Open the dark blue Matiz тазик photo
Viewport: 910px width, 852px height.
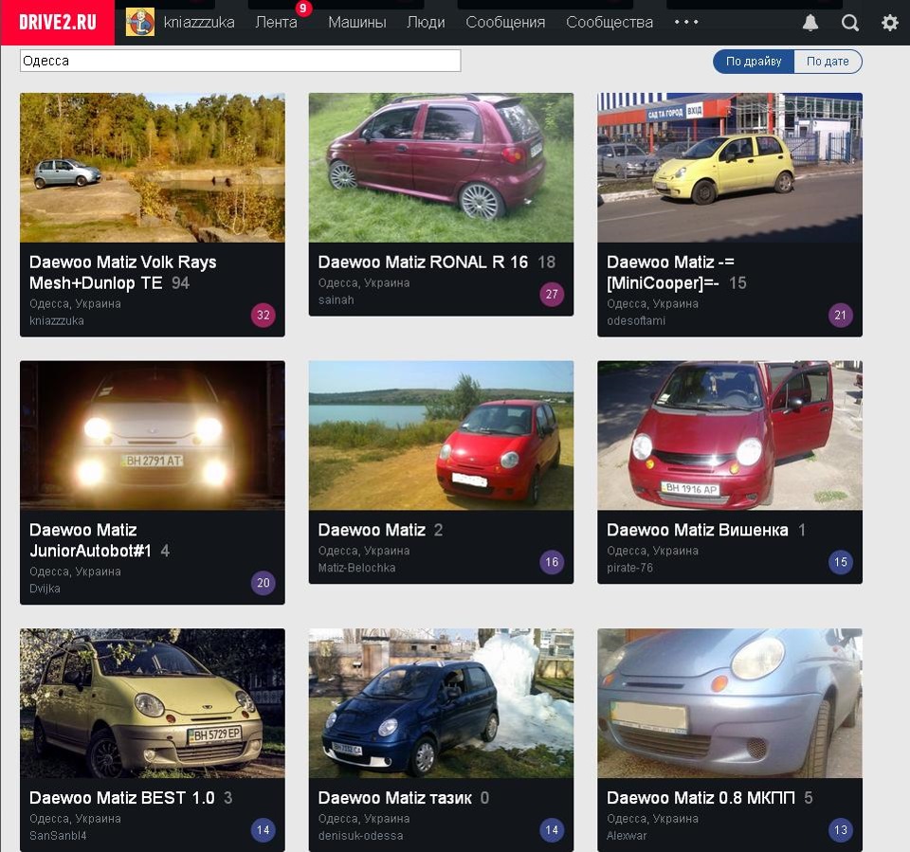(x=441, y=703)
